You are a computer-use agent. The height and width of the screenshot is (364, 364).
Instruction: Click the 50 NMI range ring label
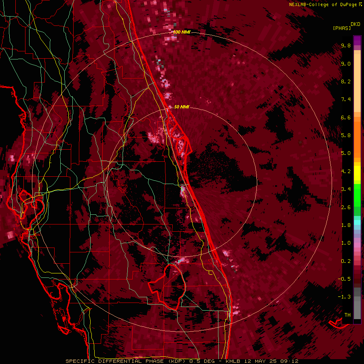click(182, 107)
